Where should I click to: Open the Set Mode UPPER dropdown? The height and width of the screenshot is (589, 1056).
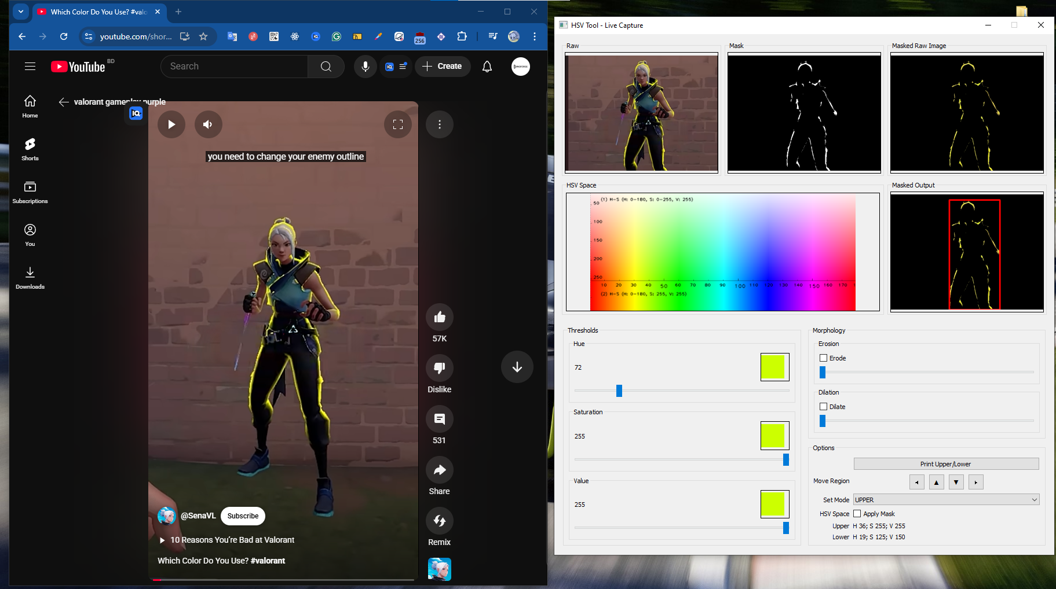click(947, 500)
